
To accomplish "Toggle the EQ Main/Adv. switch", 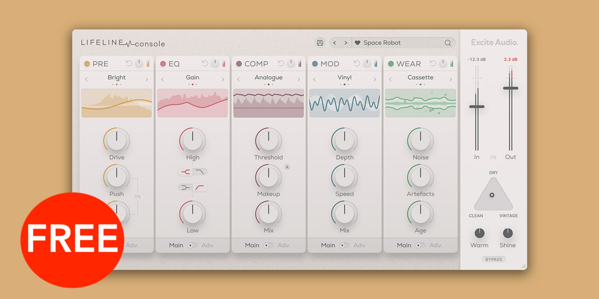I will pyautogui.click(x=192, y=245).
